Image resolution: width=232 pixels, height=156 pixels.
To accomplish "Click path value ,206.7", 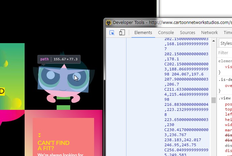I will pos(172,84).
